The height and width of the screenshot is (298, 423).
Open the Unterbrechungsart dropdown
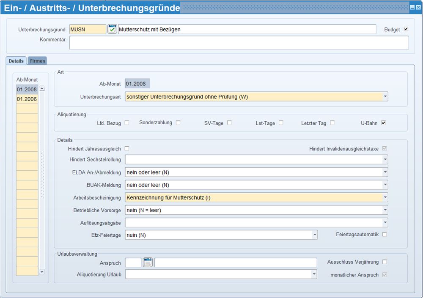[385, 97]
